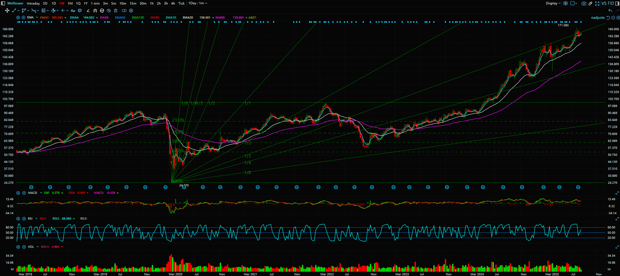The image size is (620, 276).
Task: Enter fullscreen chart mode
Action: tap(597, 3)
